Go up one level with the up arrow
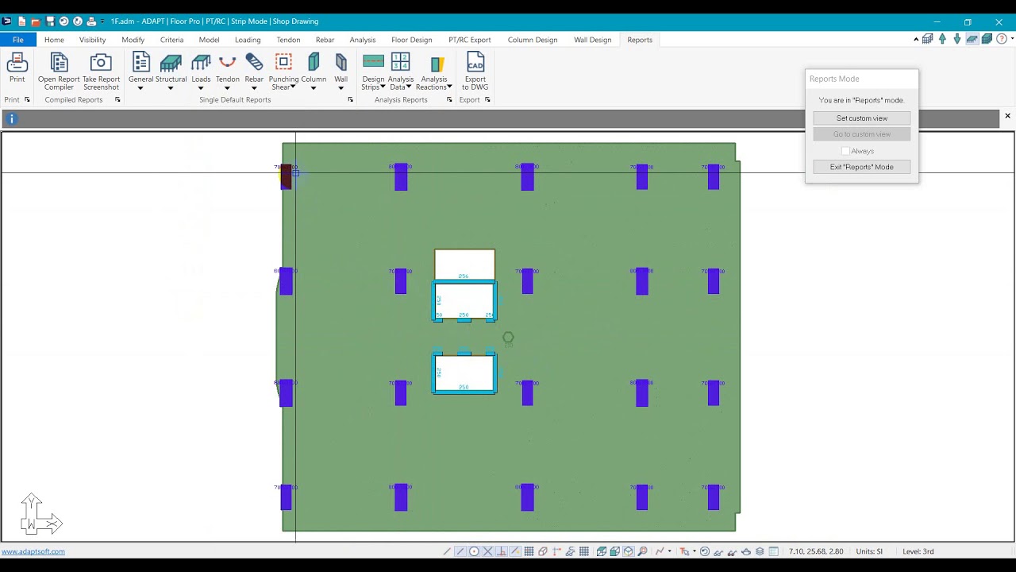The image size is (1016, 572). [942, 39]
